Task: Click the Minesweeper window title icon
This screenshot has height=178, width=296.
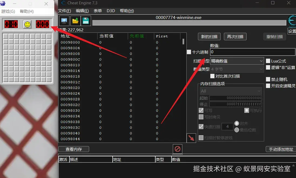Action: (x=3, y=3)
